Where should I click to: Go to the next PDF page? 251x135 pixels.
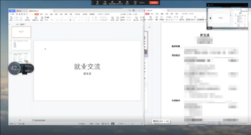(x=203, y=17)
